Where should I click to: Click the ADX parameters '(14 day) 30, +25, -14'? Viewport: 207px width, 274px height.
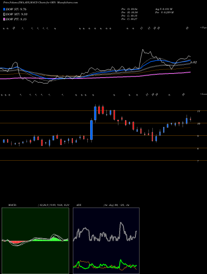pos(116,205)
